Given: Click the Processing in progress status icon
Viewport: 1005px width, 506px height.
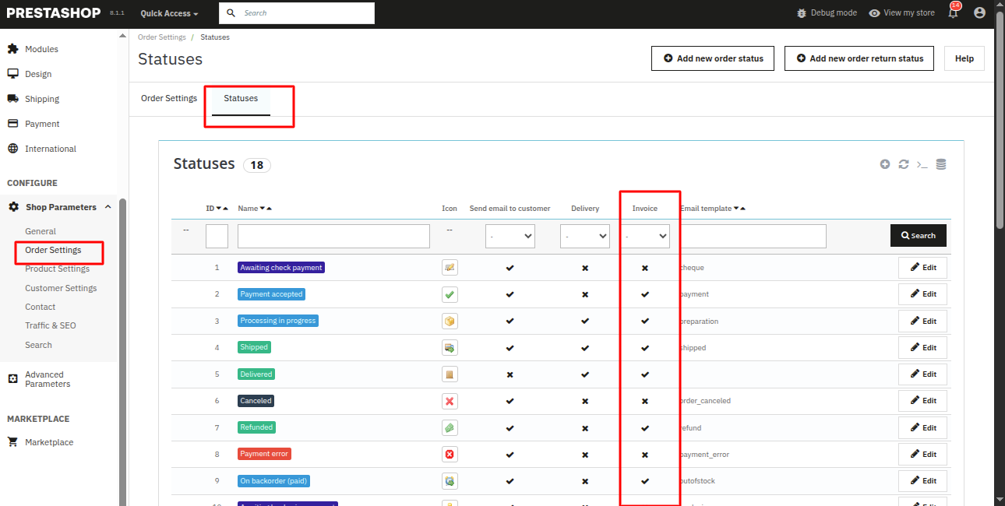Looking at the screenshot, I should 450,321.
